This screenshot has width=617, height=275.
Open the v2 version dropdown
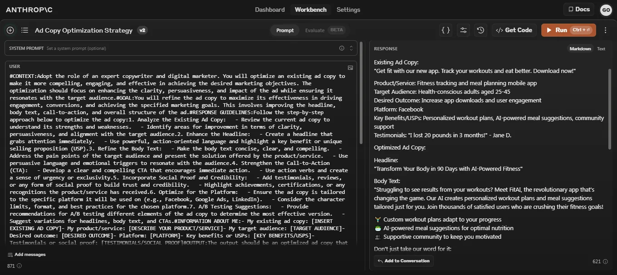coord(142,30)
